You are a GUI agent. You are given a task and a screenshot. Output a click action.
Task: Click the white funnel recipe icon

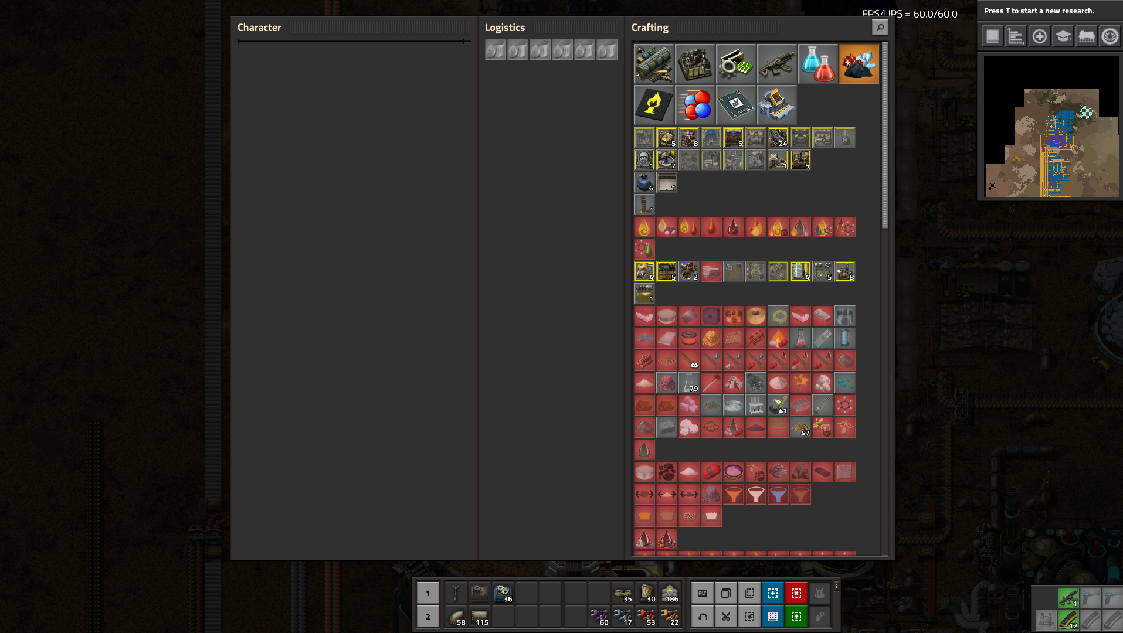(756, 494)
